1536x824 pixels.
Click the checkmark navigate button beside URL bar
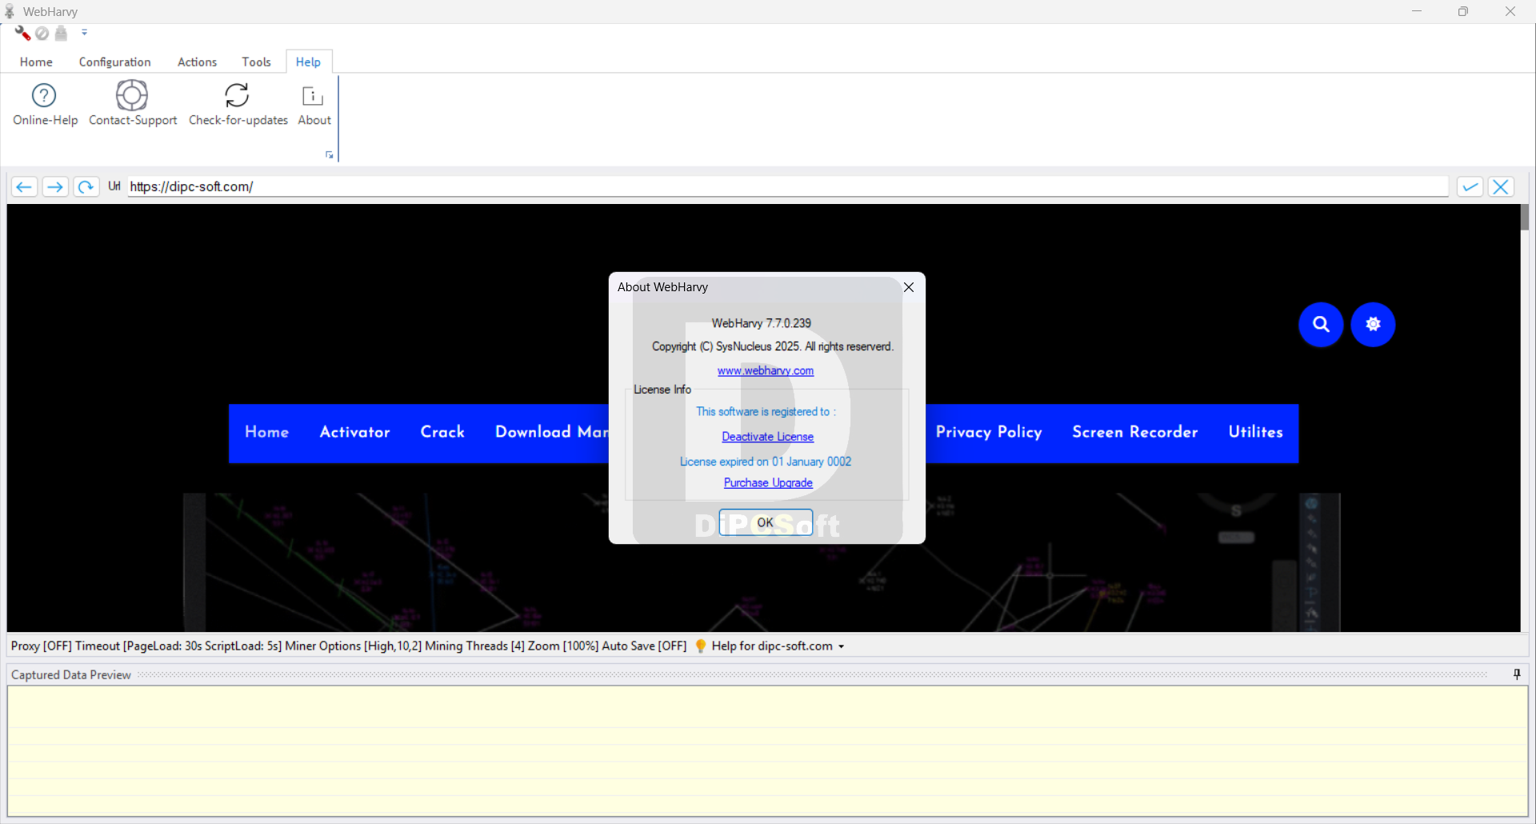(x=1470, y=186)
